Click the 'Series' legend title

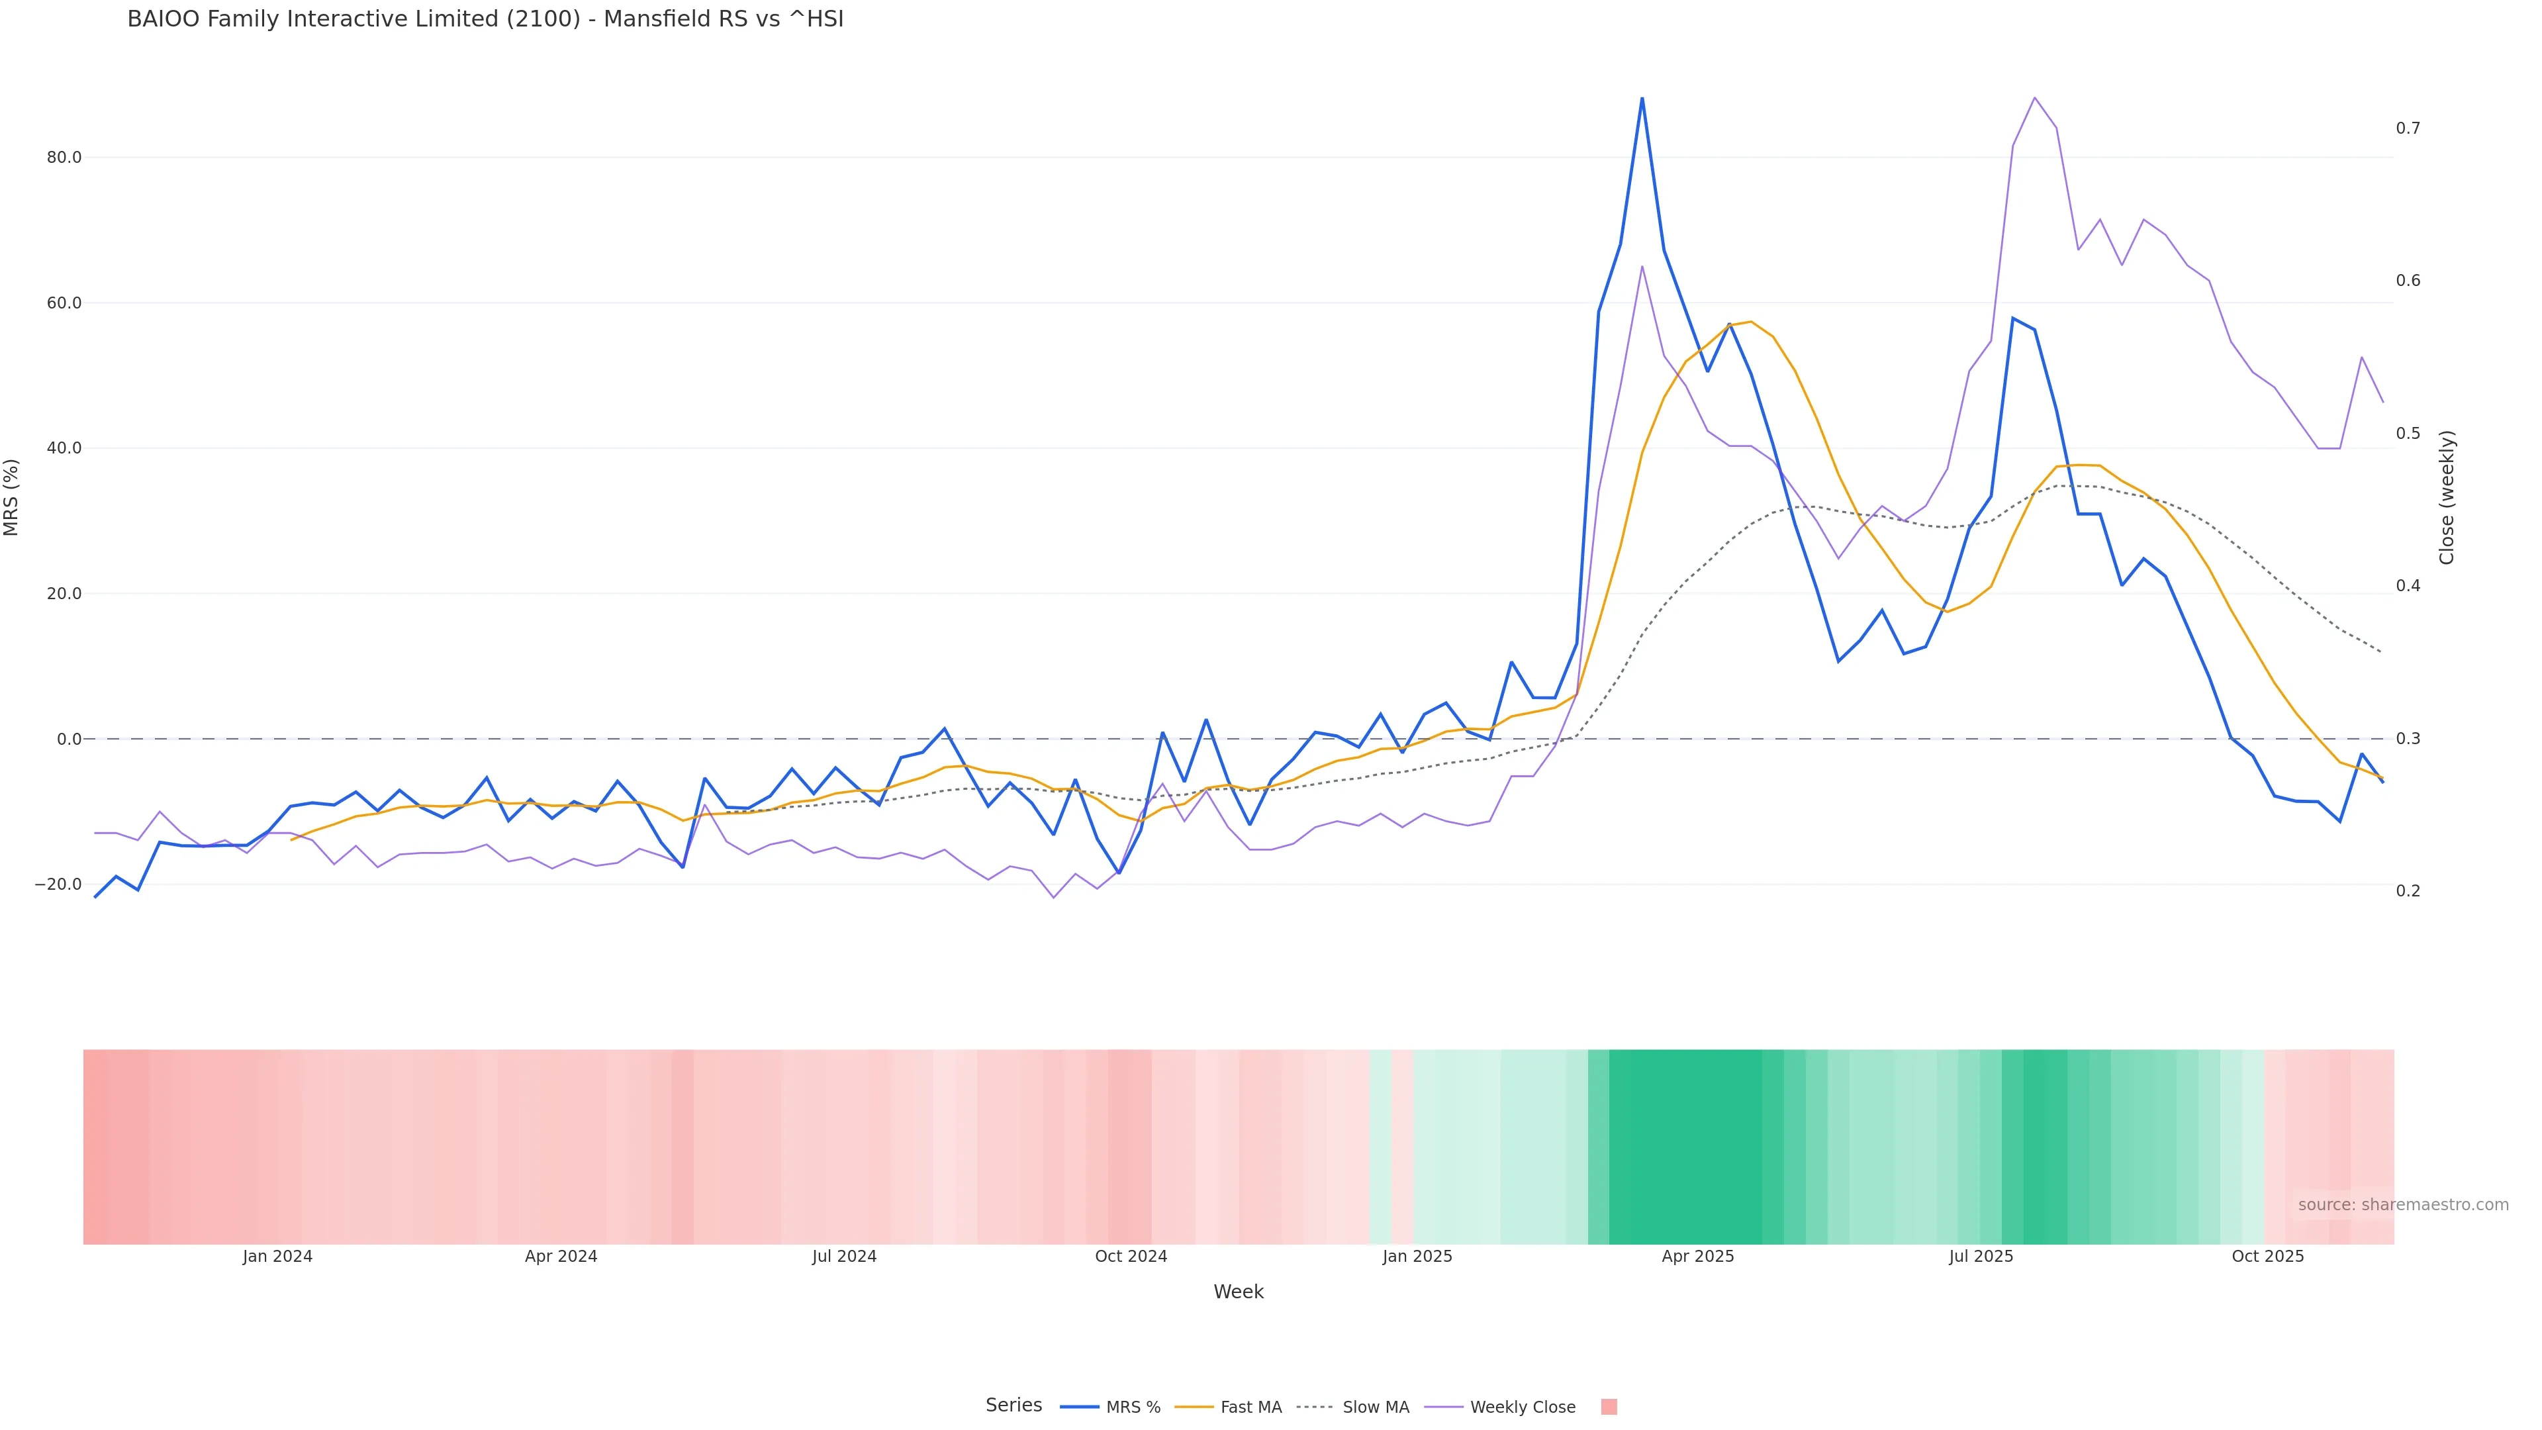1013,1406
